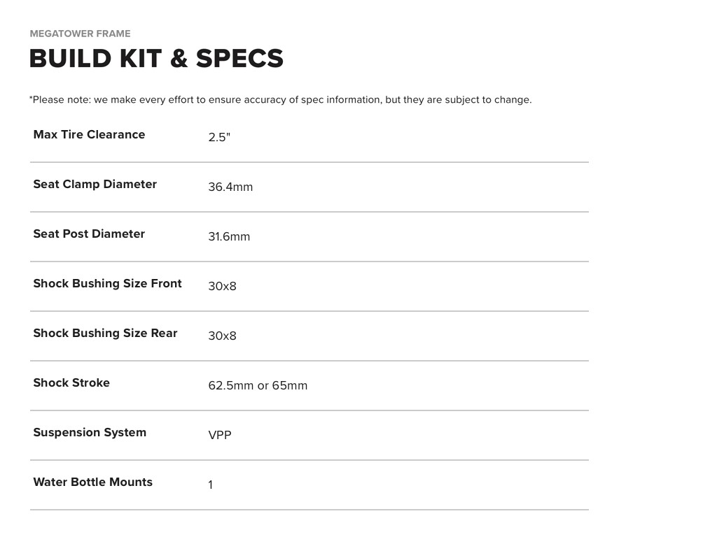Image resolution: width=717 pixels, height=537 pixels.
Task: Select the Suspension System label
Action: (x=90, y=433)
